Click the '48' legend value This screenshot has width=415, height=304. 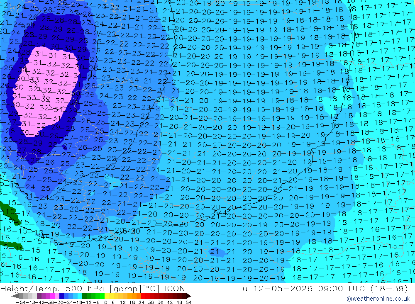[179, 302]
